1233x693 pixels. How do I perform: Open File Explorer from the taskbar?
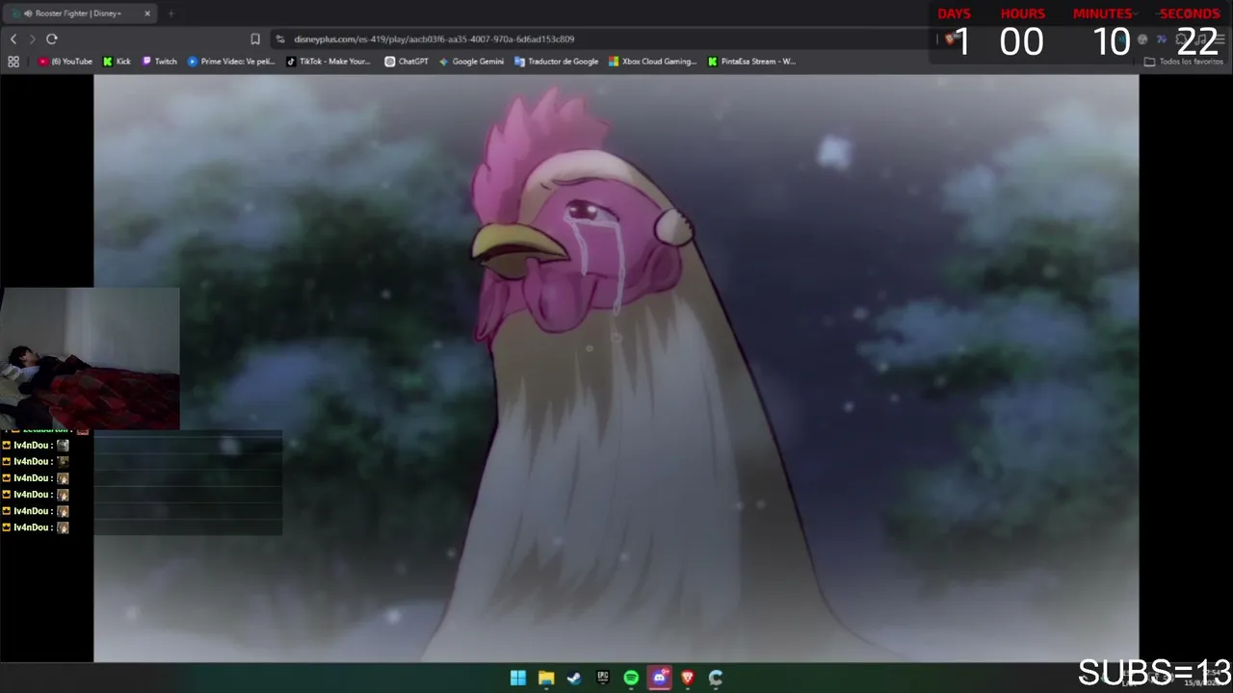pos(546,678)
